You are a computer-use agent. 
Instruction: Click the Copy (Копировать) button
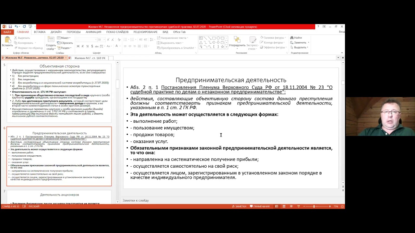[x=24, y=43]
